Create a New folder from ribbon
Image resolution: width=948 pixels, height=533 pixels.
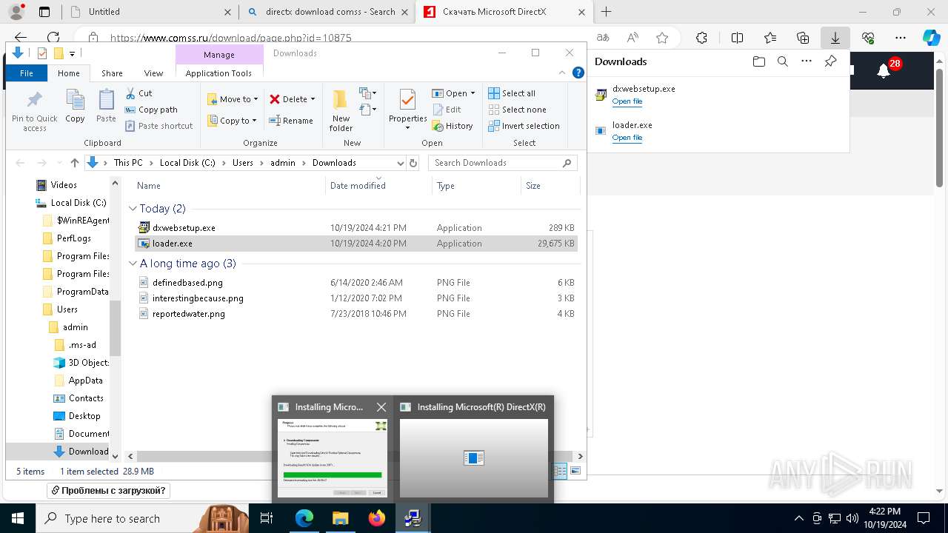[x=341, y=111]
